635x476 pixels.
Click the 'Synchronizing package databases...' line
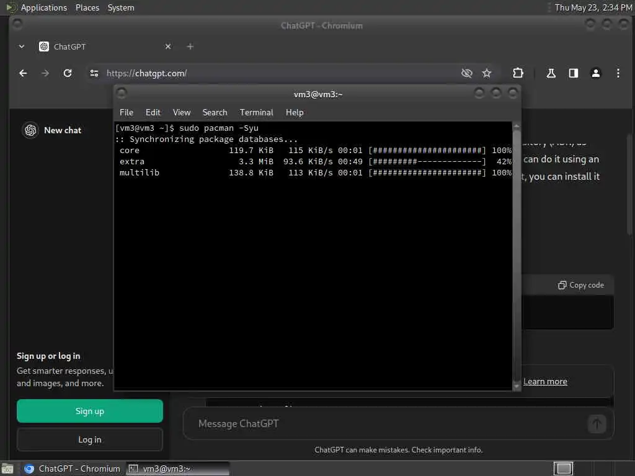[206, 139]
